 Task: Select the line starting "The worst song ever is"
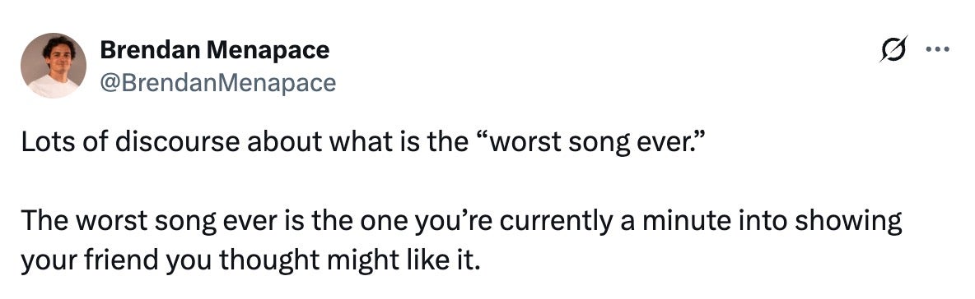pos(461,222)
